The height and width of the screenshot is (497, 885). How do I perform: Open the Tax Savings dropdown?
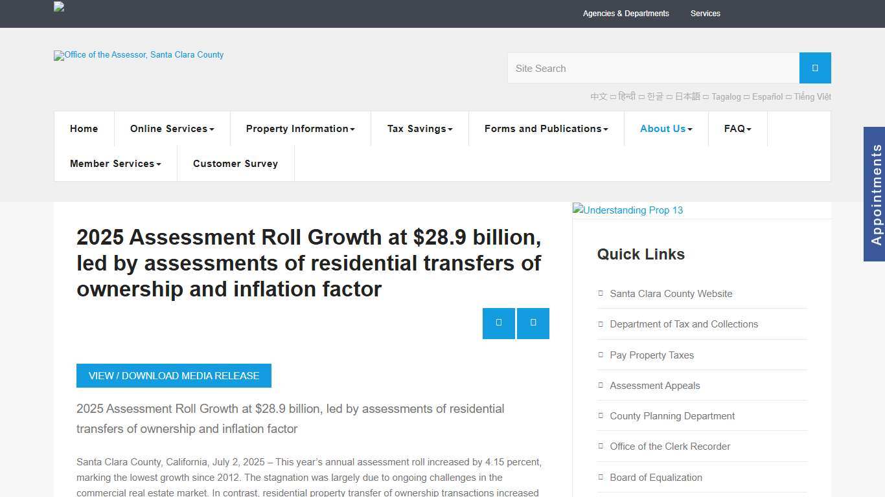pos(419,128)
